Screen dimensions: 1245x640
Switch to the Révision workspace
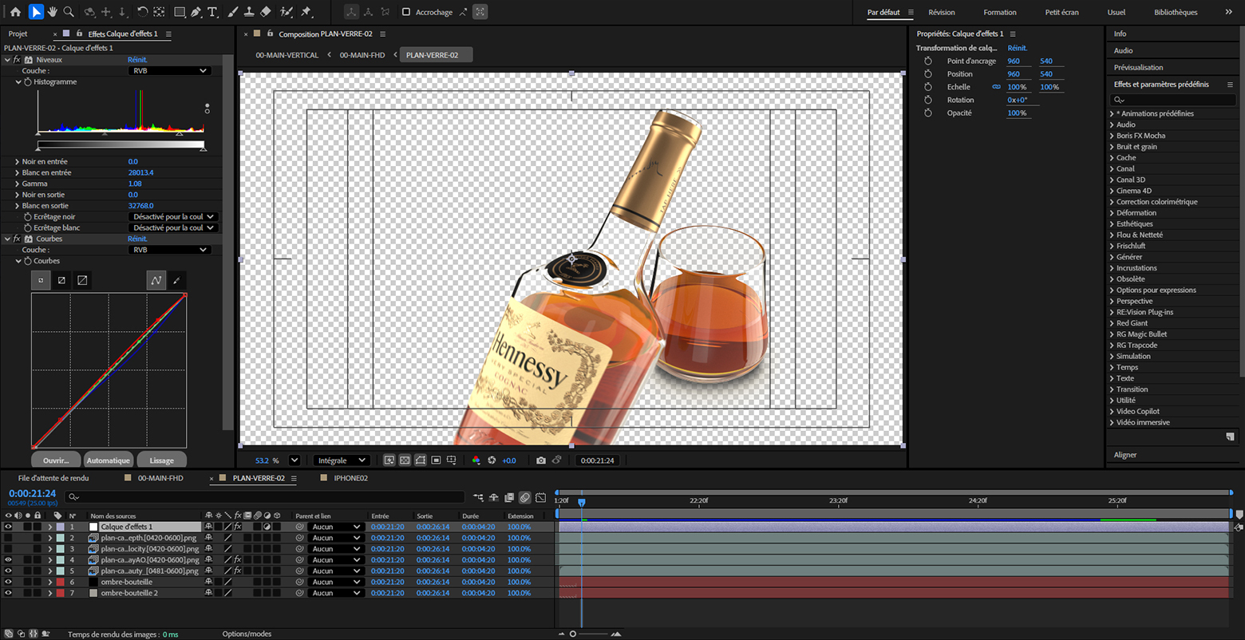(x=942, y=12)
